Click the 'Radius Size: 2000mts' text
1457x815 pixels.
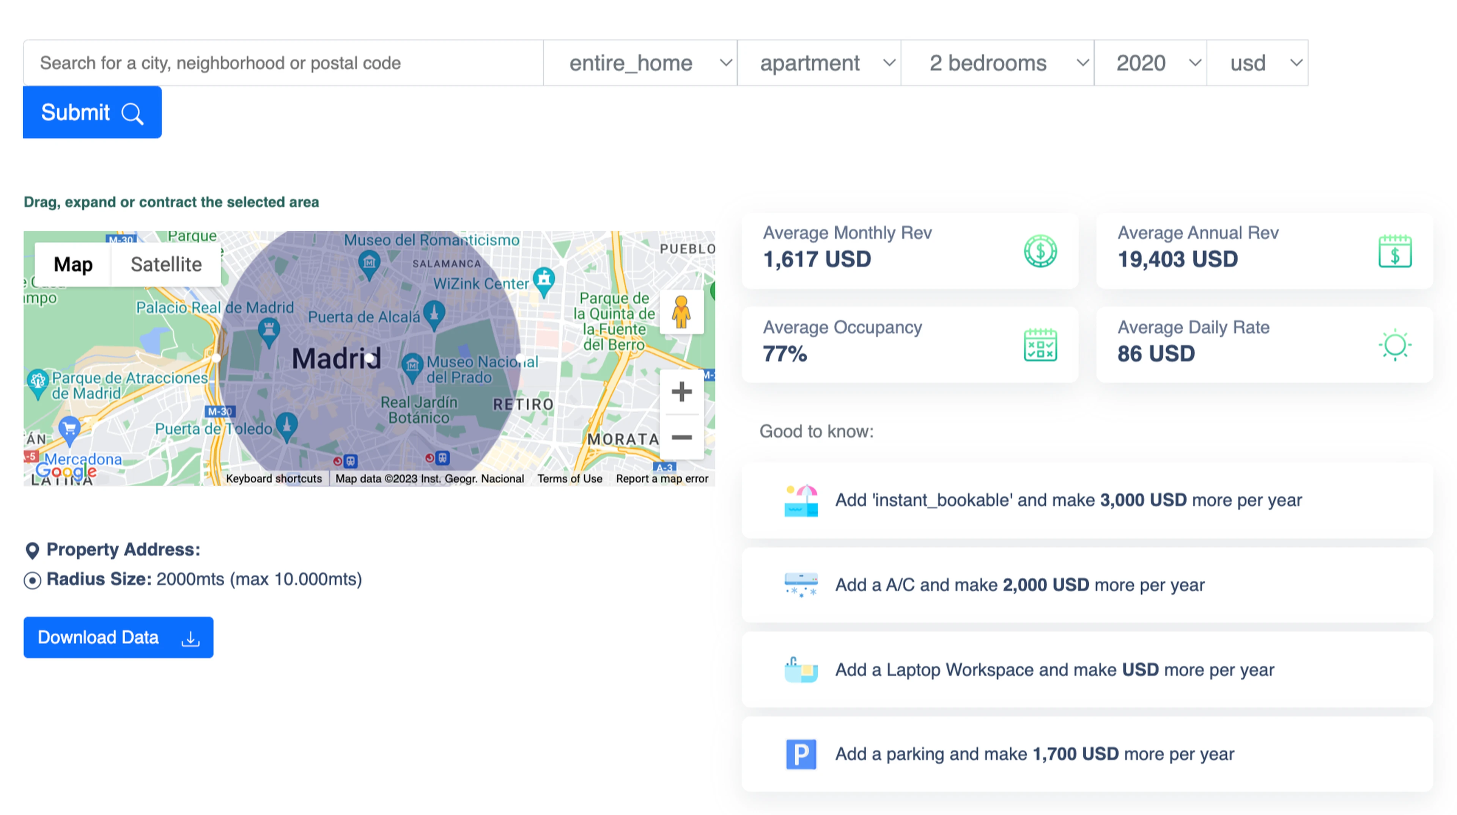pos(204,579)
